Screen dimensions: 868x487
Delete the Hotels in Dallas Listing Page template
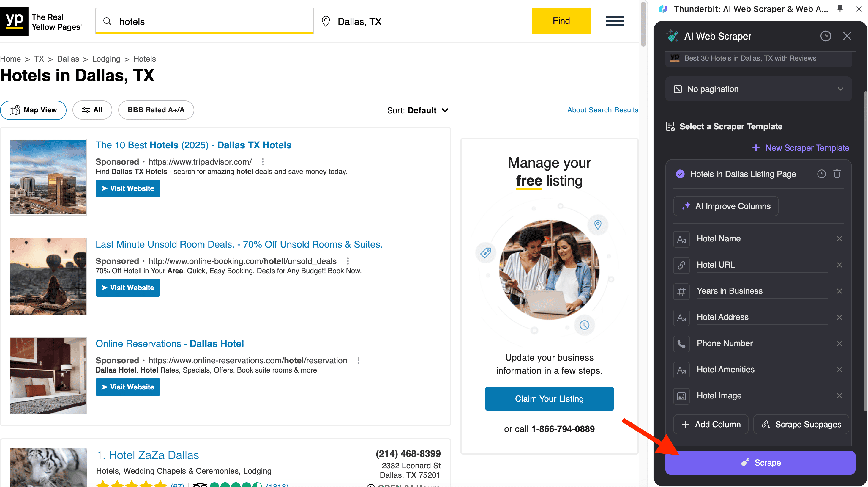point(837,174)
